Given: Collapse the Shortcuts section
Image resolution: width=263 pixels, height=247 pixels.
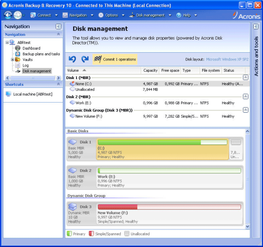Looking at the screenshot, I should pyautogui.click(x=58, y=84).
